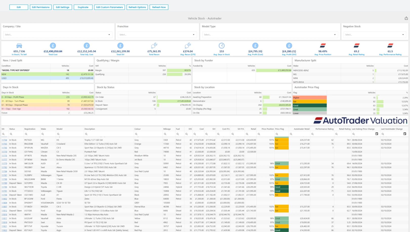Image resolution: width=410 pixels, height=232 pixels.
Task: Click the clock icon above Avg. Days in Stock
Action: click(x=222, y=46)
